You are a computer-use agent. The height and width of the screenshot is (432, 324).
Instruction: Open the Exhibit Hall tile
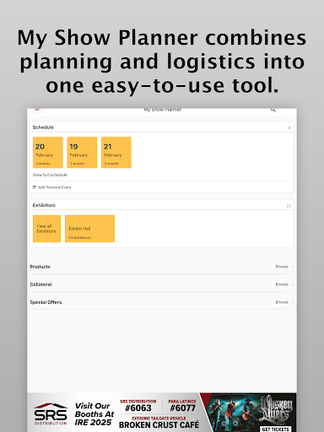point(89,229)
